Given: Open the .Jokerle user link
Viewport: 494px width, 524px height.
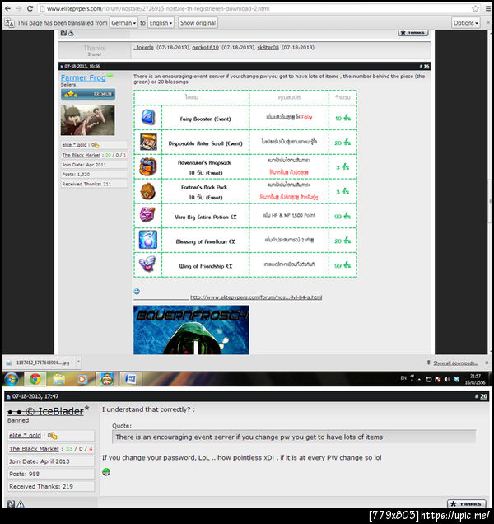Looking at the screenshot, I should coord(143,48).
